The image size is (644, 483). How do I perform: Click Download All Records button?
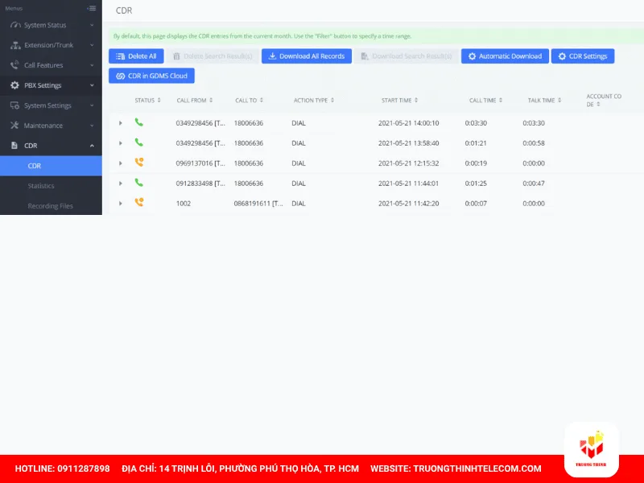[x=307, y=56]
